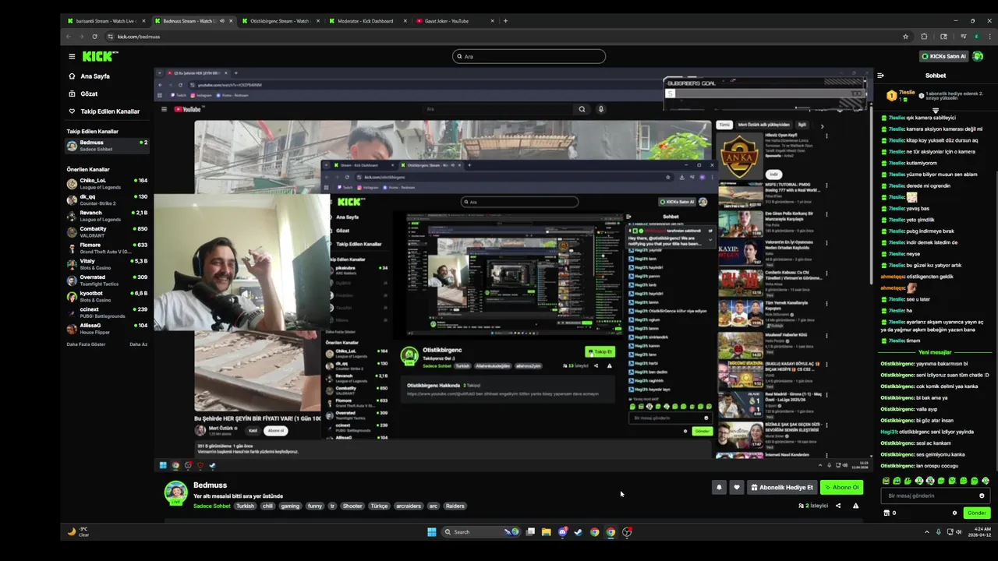
Task: Click the report warning triangle icon
Action: click(x=855, y=506)
